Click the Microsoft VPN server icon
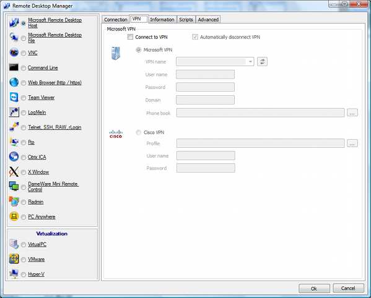The width and height of the screenshot is (371, 298). point(116,53)
